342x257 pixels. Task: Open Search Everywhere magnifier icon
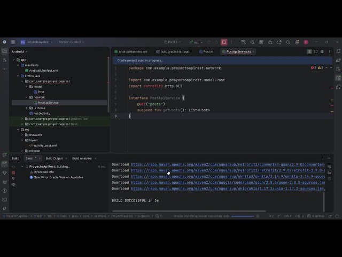[x=288, y=42]
